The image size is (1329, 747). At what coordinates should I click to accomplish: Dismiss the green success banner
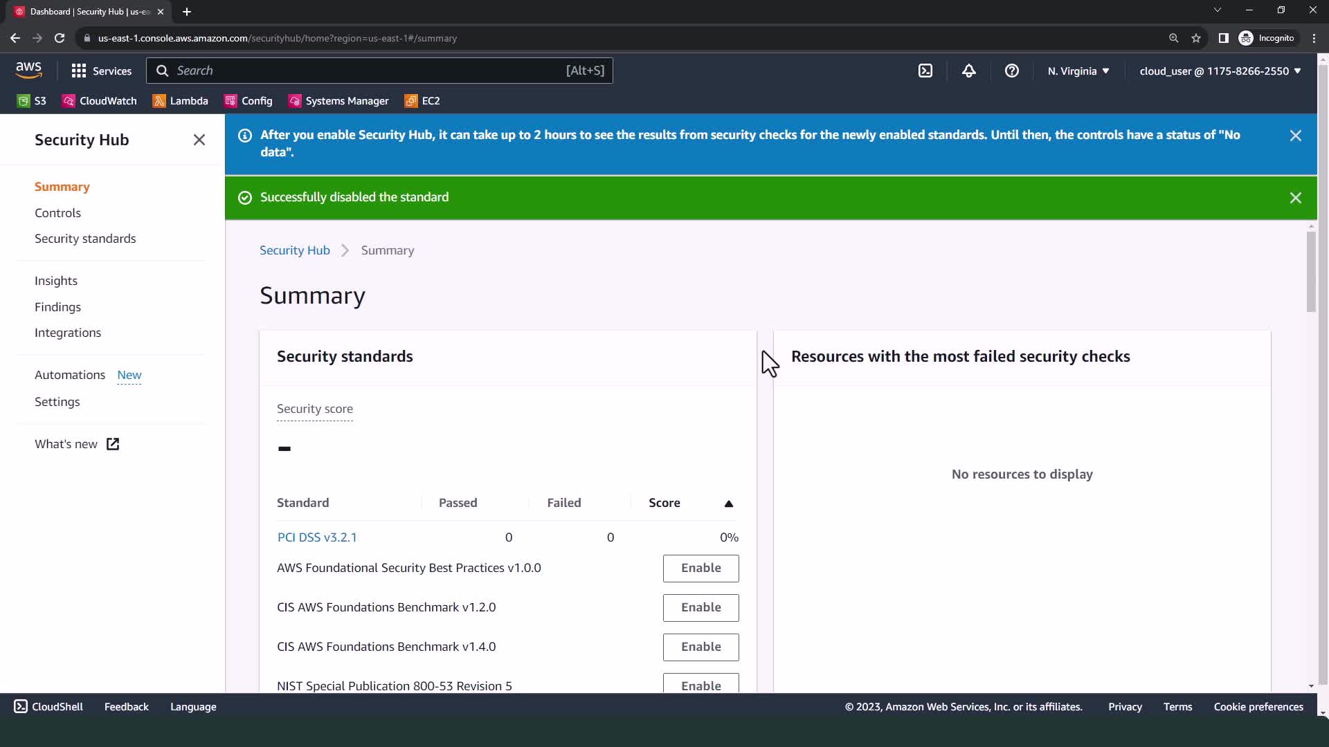[1295, 198]
